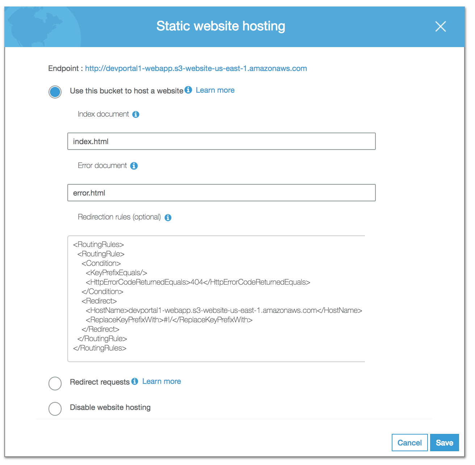Open the Index document info tooltip
This screenshot has width=475, height=465.
click(x=136, y=114)
